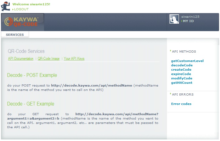The height and width of the screenshot is (141, 220).
Task: Switch to the SERVICES tab
Action: [15, 35]
